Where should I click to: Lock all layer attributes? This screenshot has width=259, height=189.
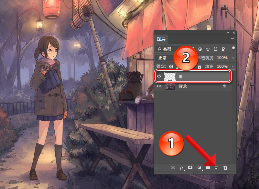(200, 66)
